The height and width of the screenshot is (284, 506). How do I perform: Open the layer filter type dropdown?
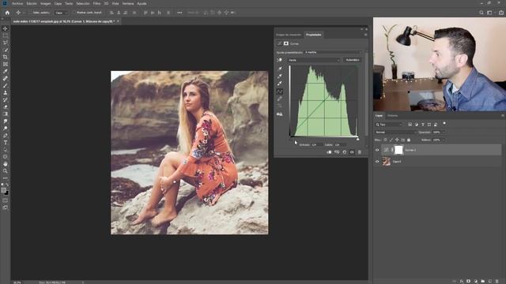[x=389, y=125]
